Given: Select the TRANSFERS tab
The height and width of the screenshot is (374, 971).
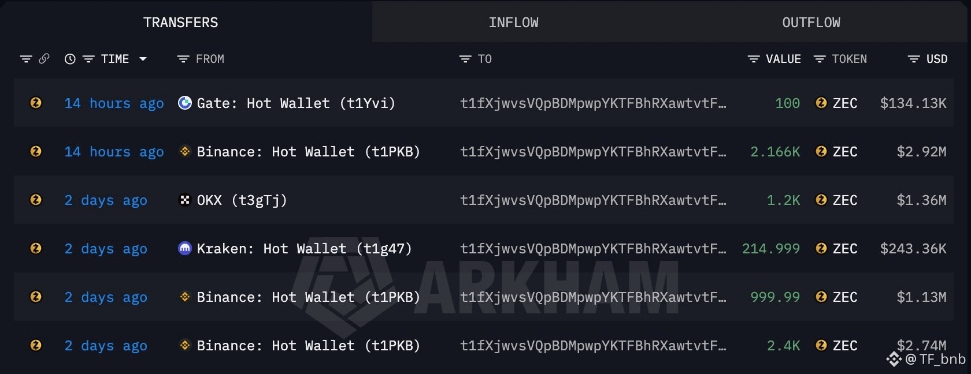Looking at the screenshot, I should tap(180, 23).
